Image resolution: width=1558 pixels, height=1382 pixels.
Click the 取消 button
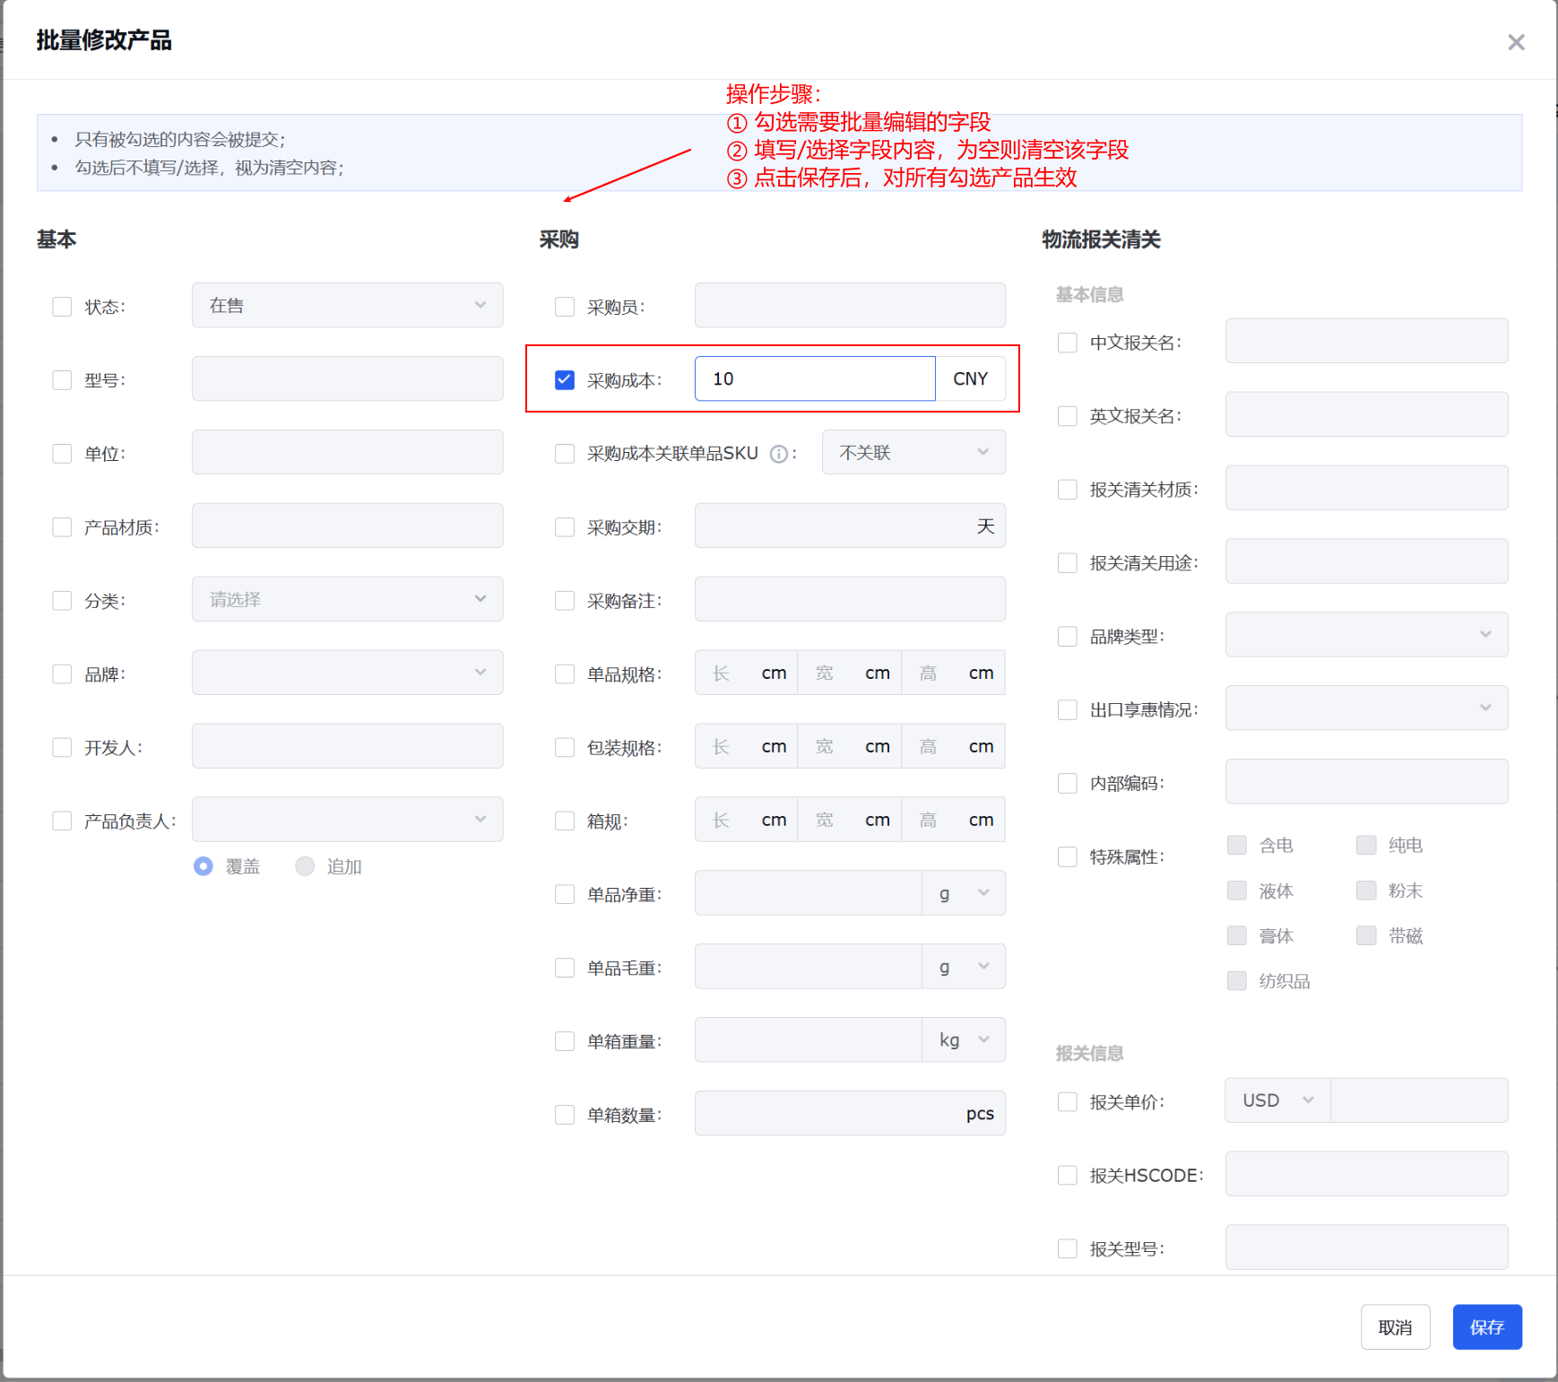[x=1395, y=1328]
